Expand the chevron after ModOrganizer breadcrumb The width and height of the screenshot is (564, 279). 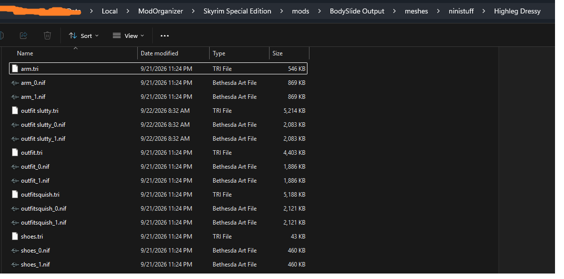point(194,11)
